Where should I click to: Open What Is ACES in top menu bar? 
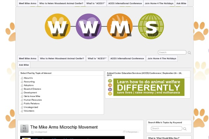96,3
